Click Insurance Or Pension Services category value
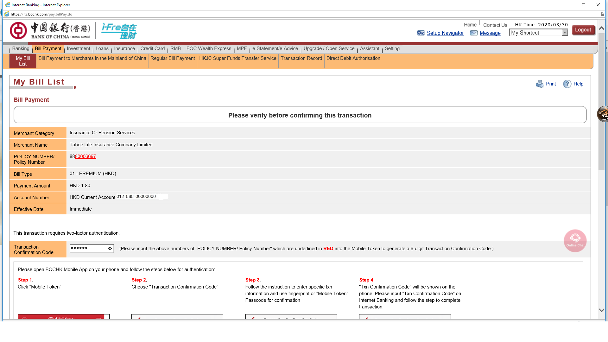 [x=102, y=133]
